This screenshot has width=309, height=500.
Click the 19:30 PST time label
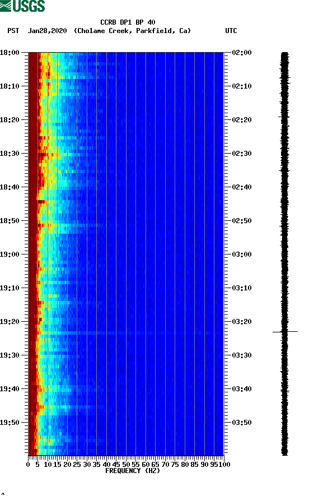10,355
